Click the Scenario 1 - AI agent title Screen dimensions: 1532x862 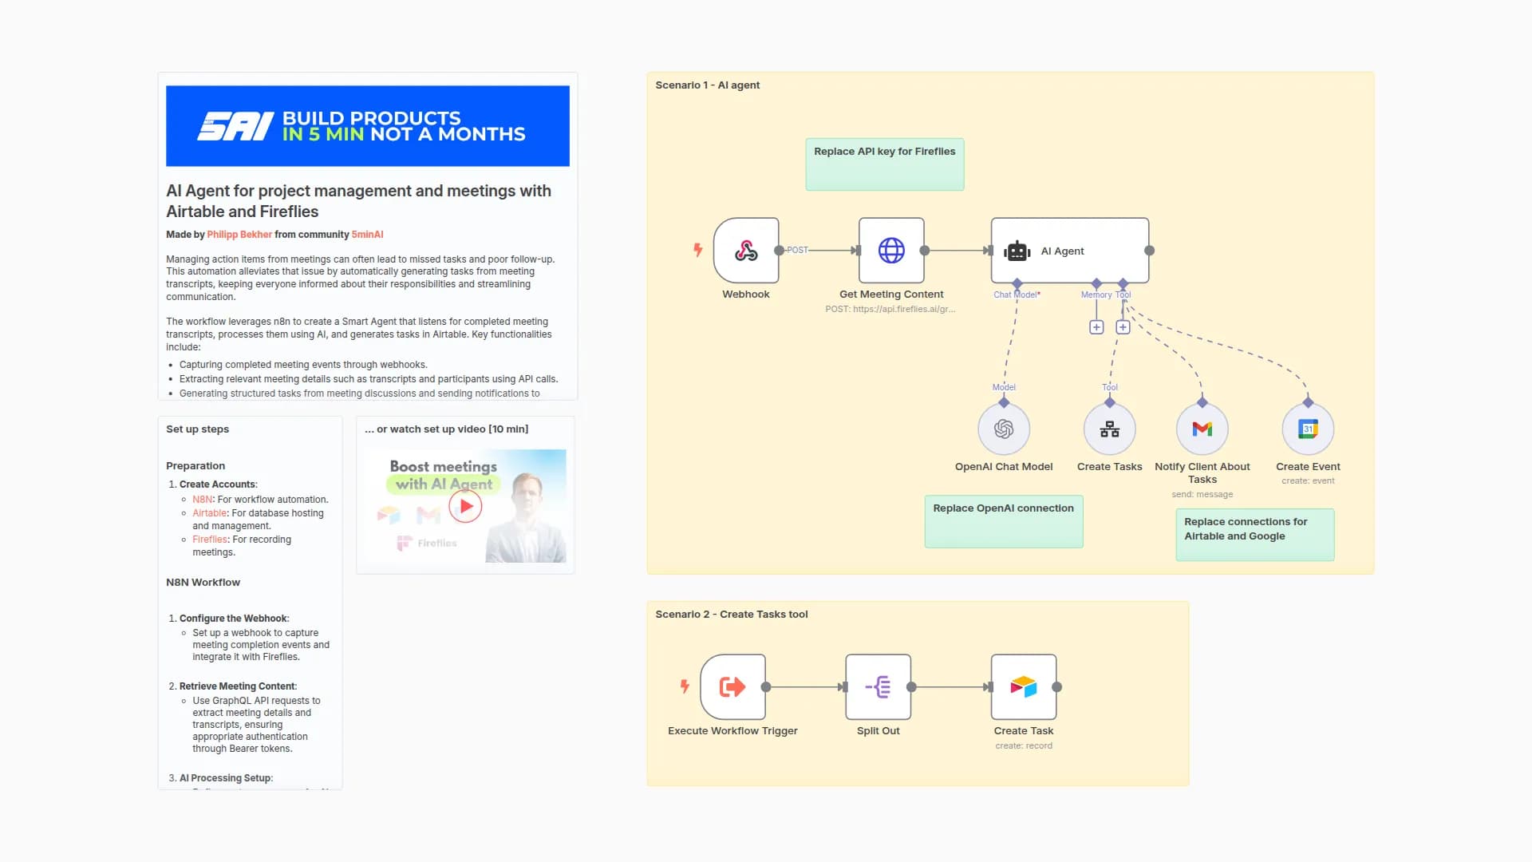[x=707, y=85]
